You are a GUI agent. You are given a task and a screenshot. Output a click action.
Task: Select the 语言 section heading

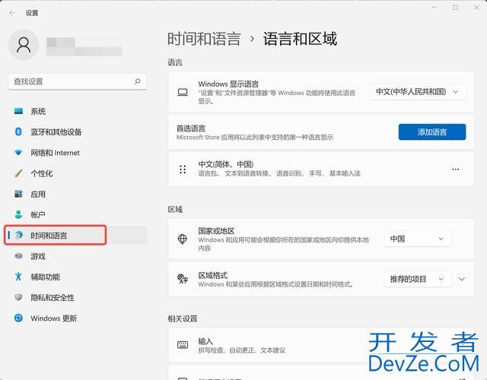pos(175,62)
